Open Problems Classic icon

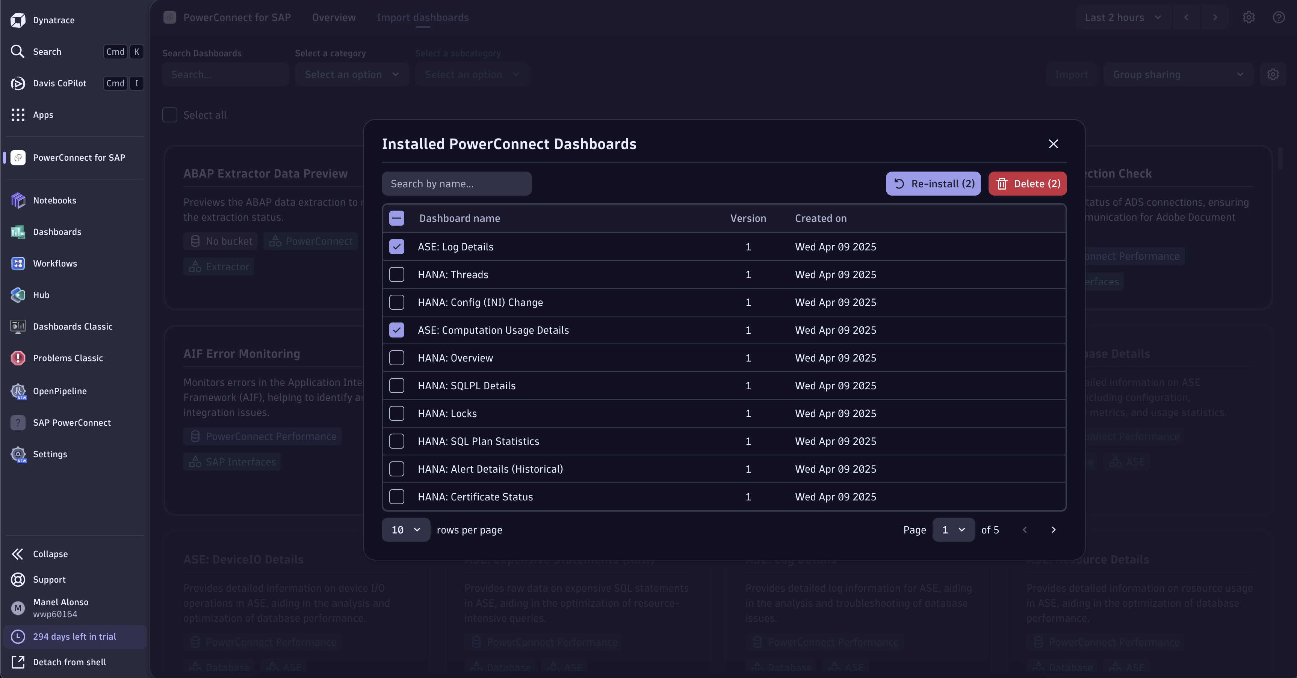18,358
